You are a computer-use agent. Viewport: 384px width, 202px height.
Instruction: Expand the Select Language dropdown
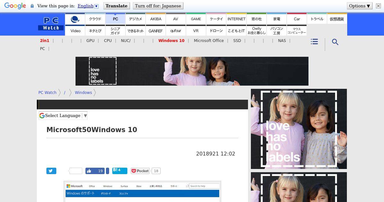(63, 115)
